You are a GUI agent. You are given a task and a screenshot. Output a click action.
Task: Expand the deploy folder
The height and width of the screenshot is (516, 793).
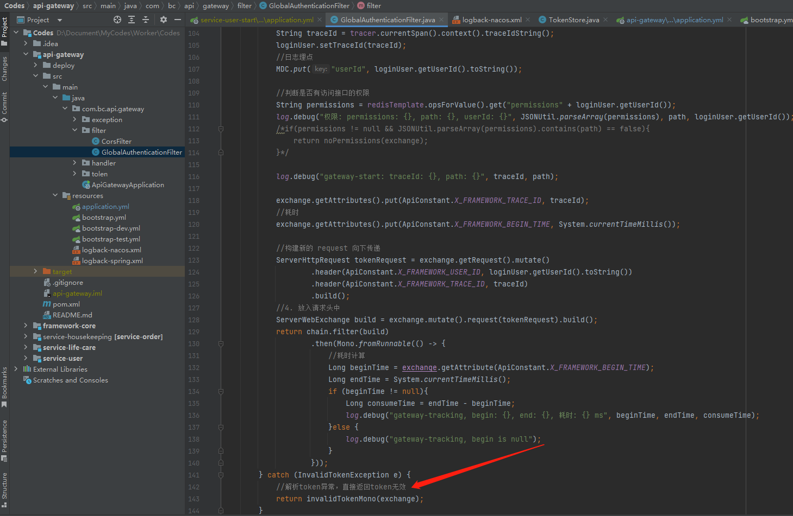point(35,65)
